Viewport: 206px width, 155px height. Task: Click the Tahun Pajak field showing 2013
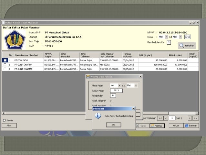(x=116, y=91)
